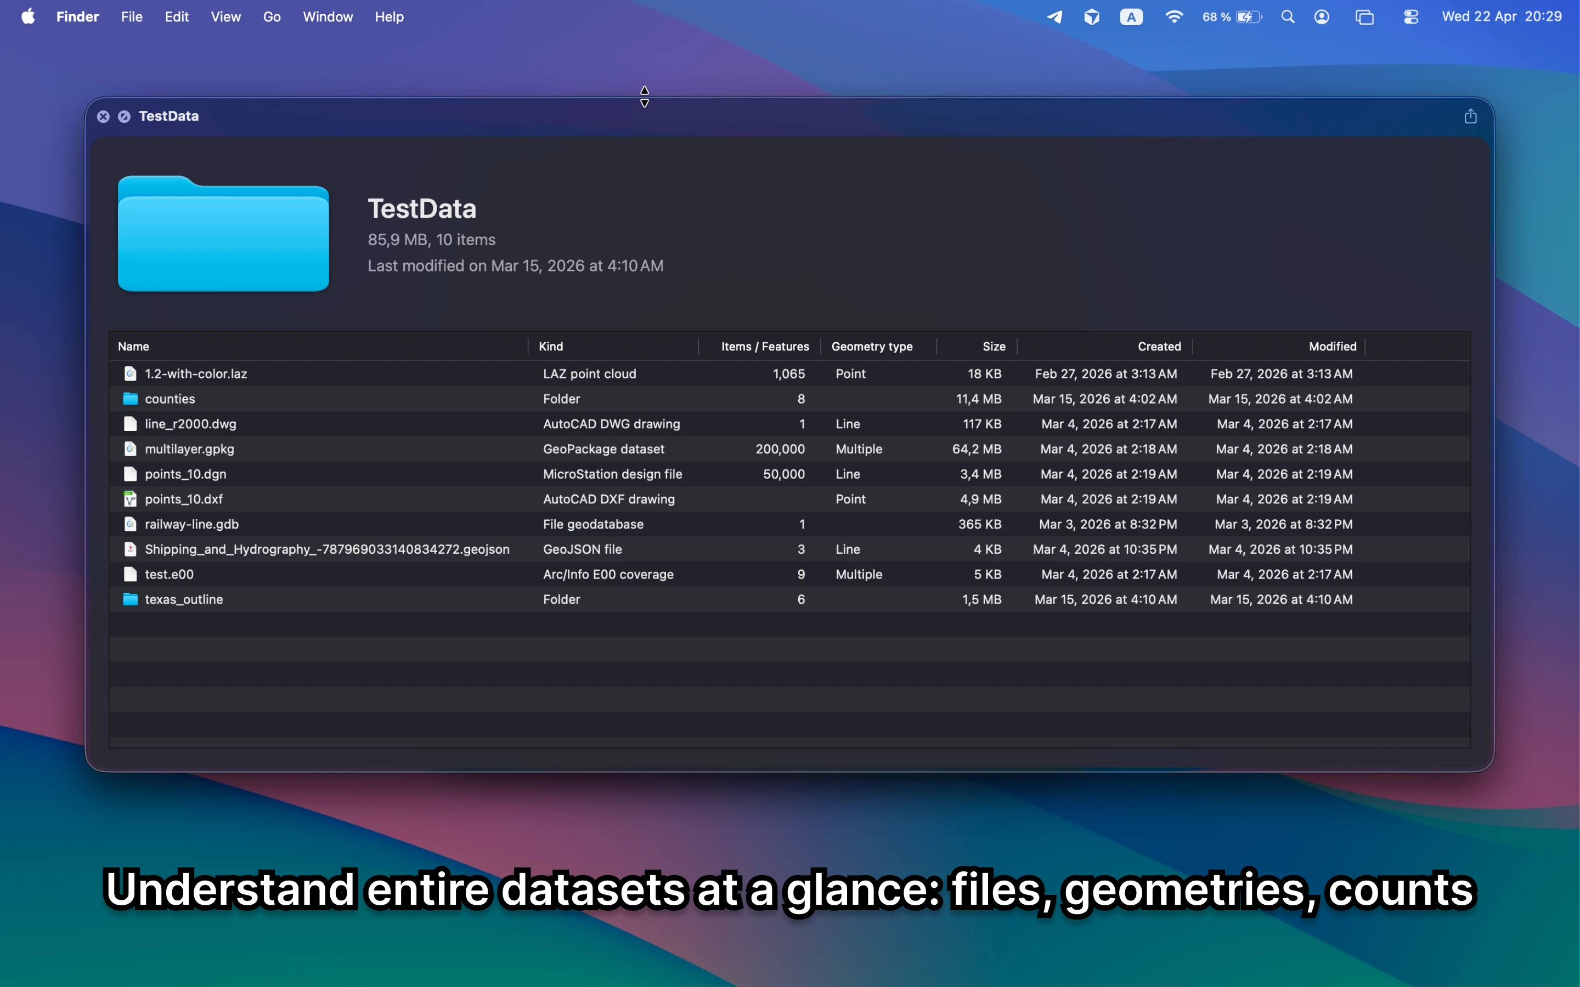Click the 200,000 features count
1580x987 pixels.
click(780, 449)
